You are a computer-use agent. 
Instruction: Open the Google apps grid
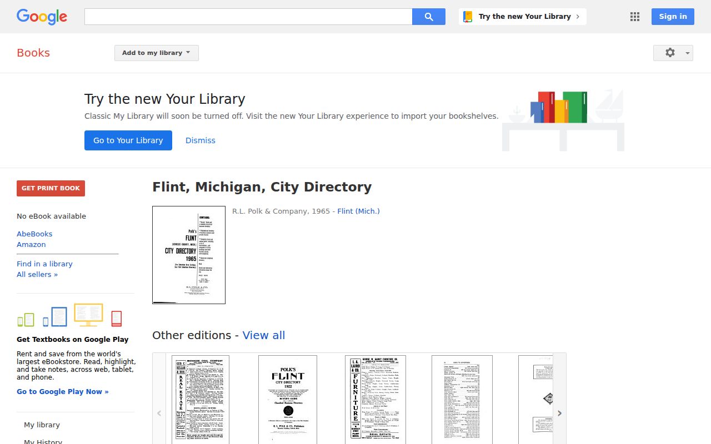635,17
